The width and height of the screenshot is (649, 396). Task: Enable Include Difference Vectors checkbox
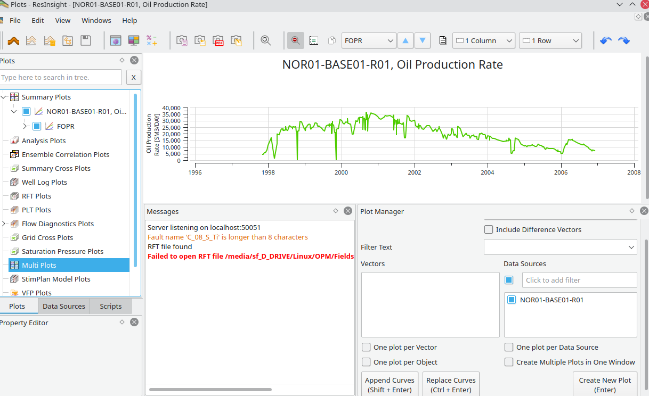click(489, 229)
